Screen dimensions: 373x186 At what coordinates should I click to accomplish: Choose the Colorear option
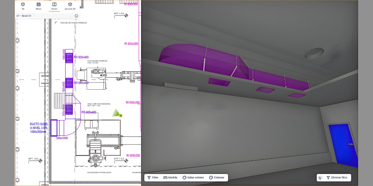tap(217, 178)
